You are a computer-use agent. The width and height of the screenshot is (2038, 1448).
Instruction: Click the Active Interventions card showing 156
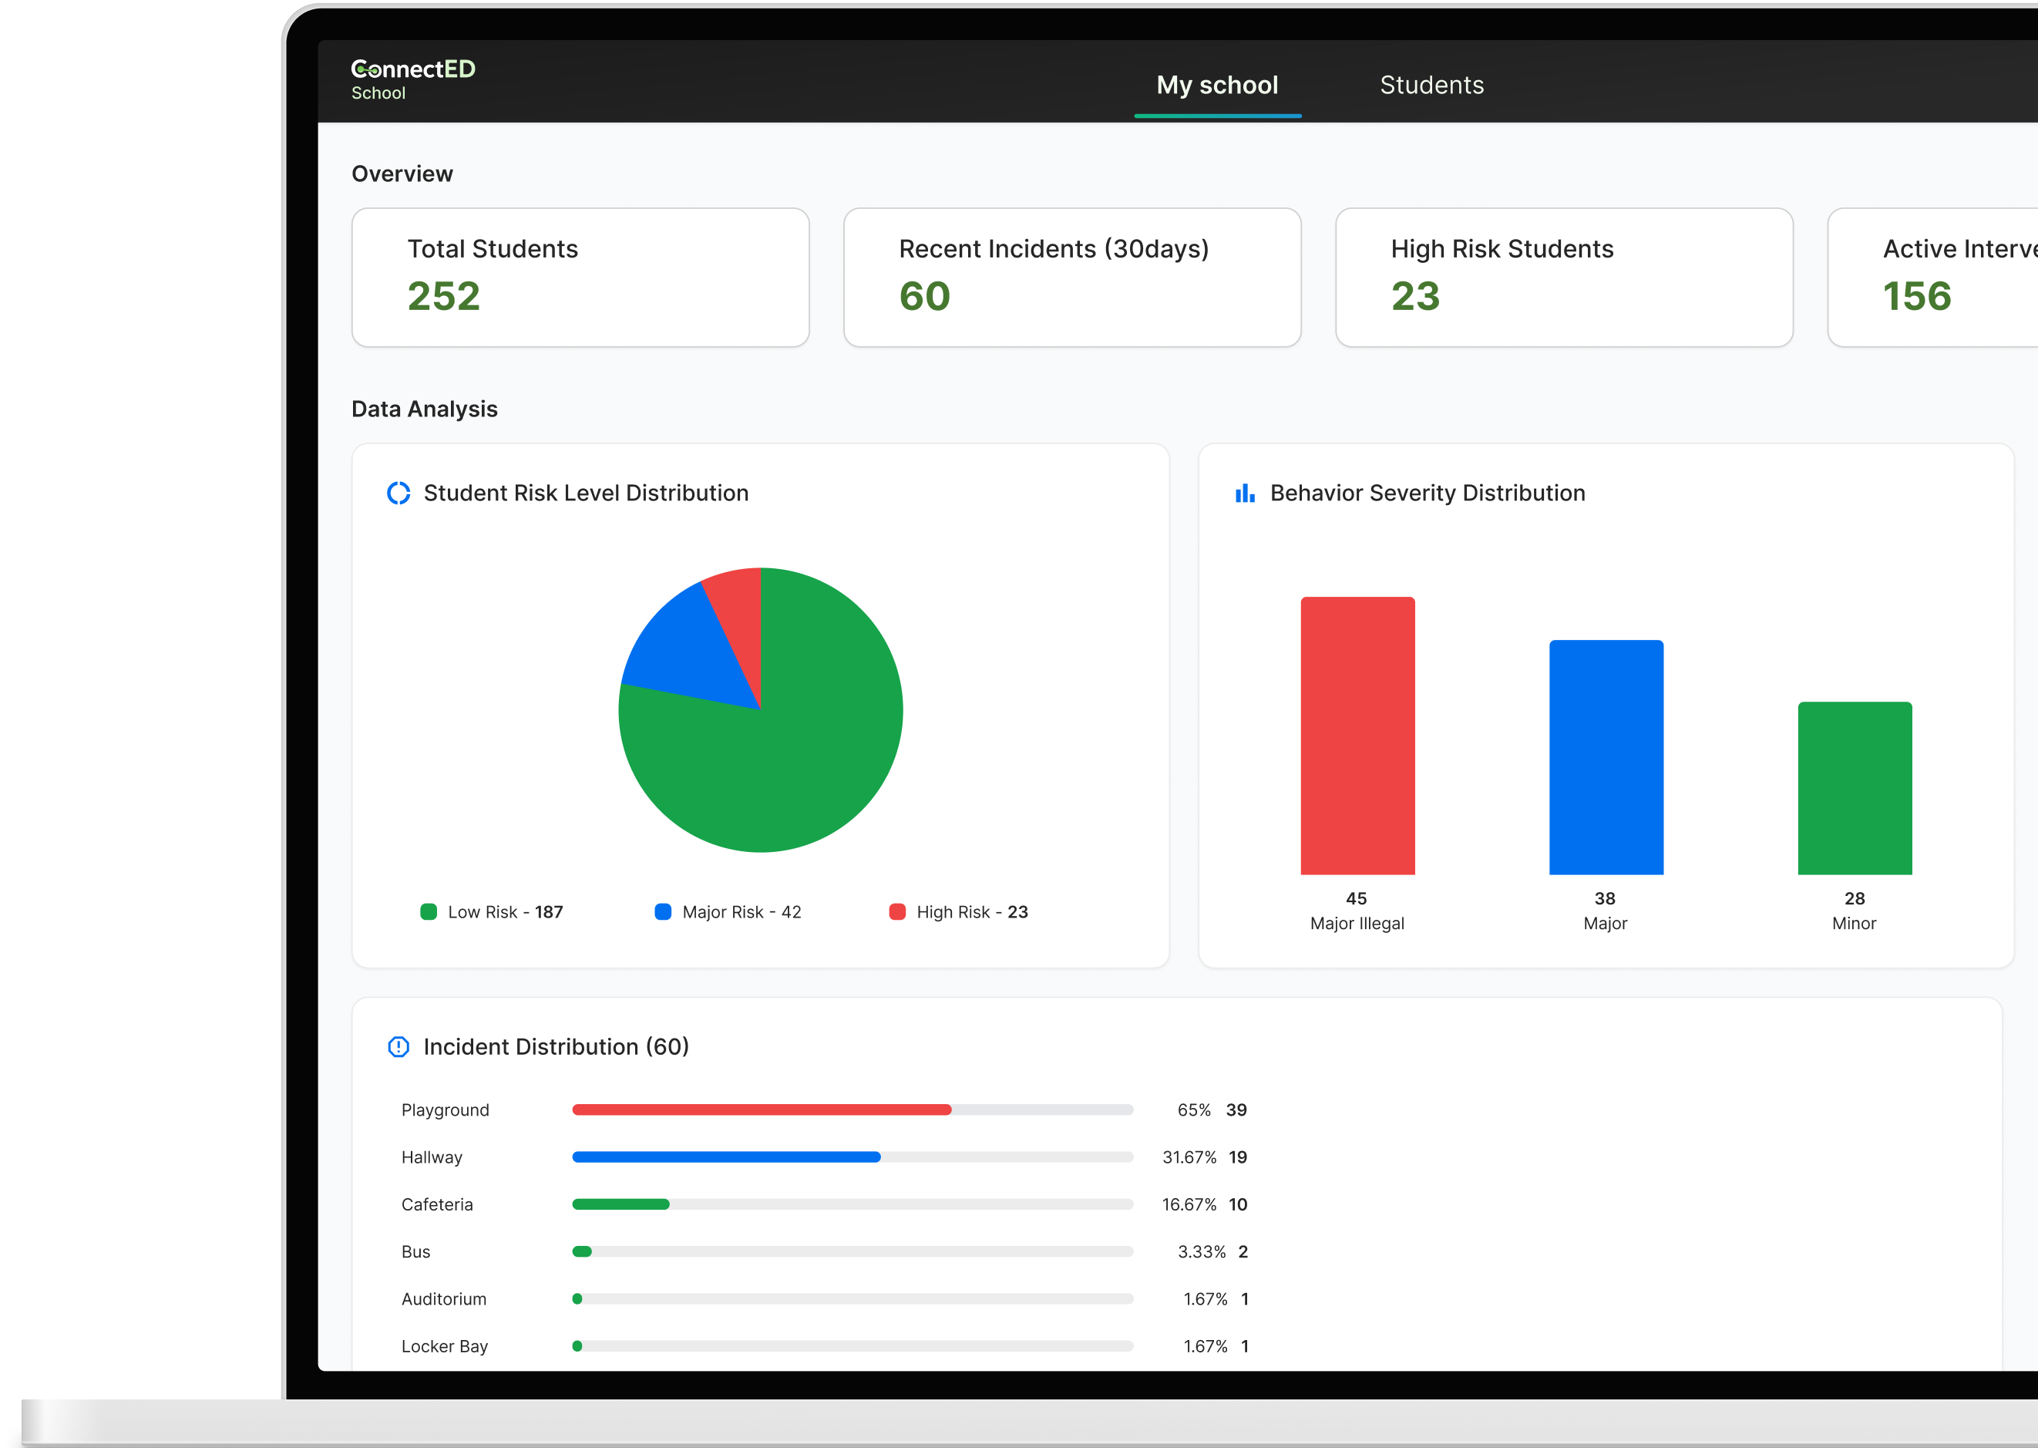(x=1932, y=278)
